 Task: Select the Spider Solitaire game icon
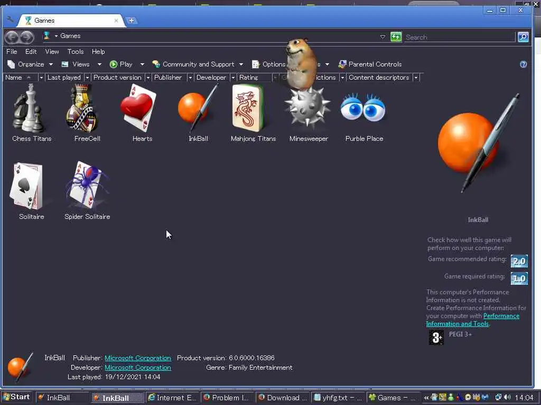pyautogui.click(x=87, y=185)
